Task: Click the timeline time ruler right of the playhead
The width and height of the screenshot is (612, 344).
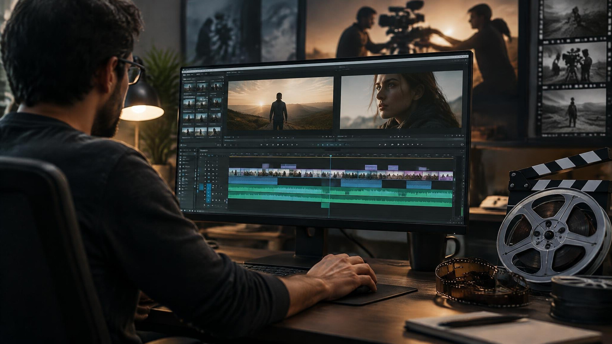Action: pos(393,155)
